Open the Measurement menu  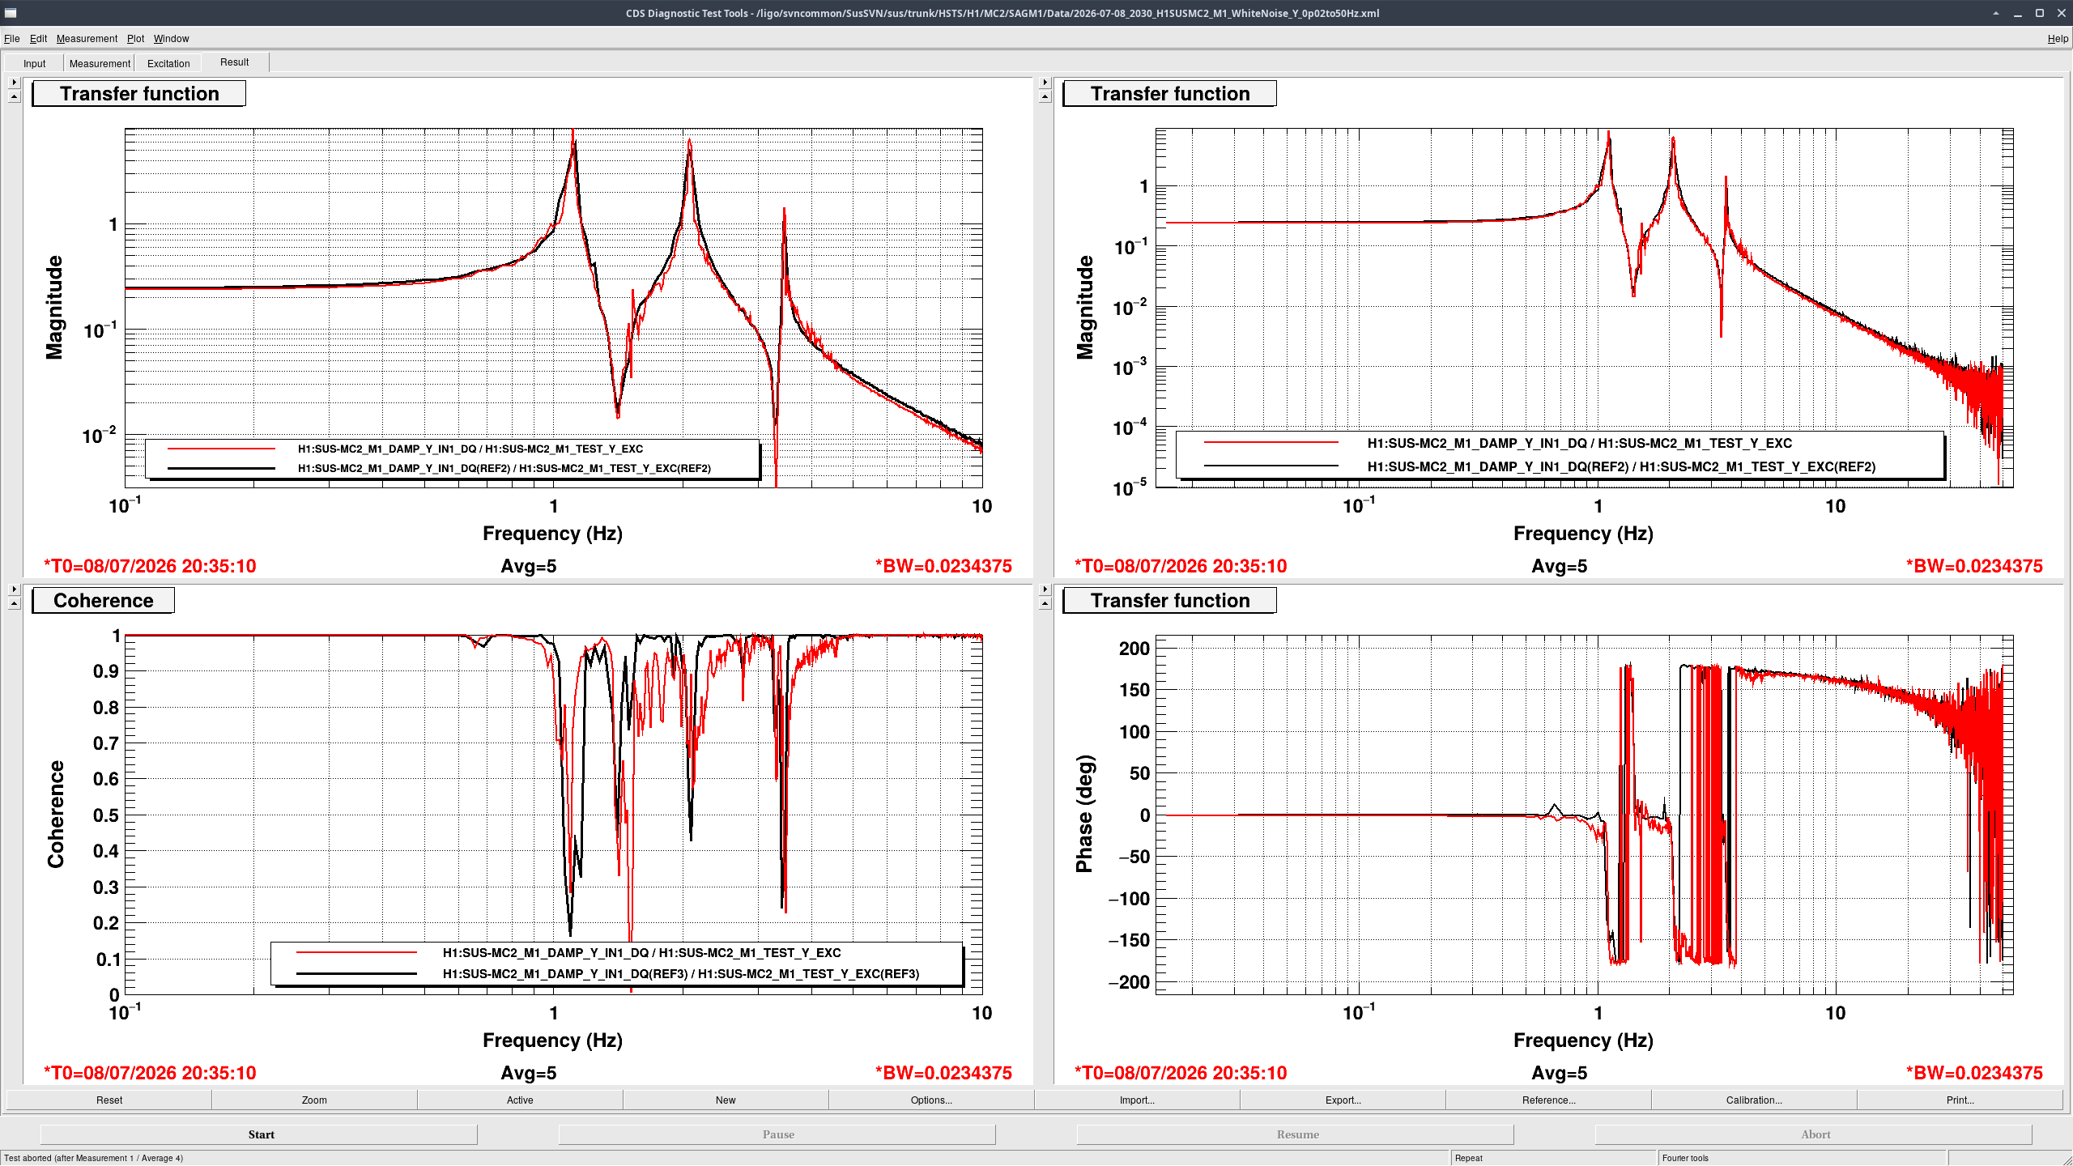87,38
